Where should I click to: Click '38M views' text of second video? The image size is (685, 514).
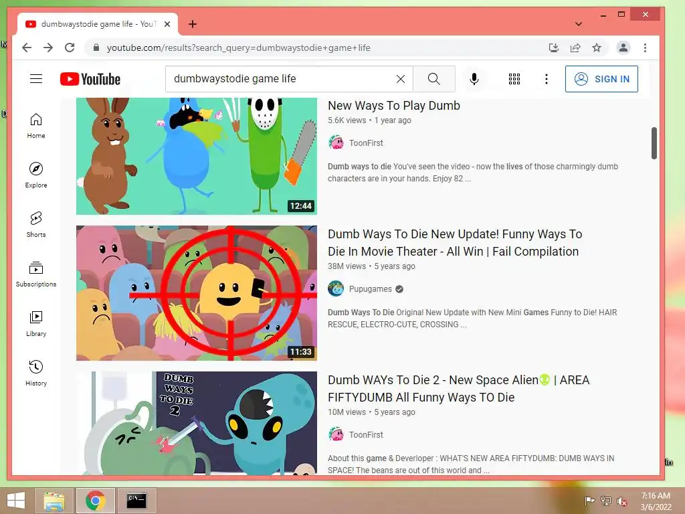click(x=347, y=266)
